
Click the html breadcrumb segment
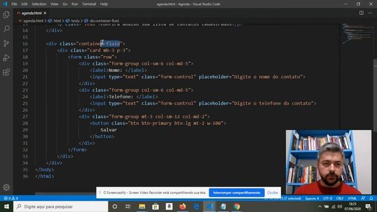[57, 21]
